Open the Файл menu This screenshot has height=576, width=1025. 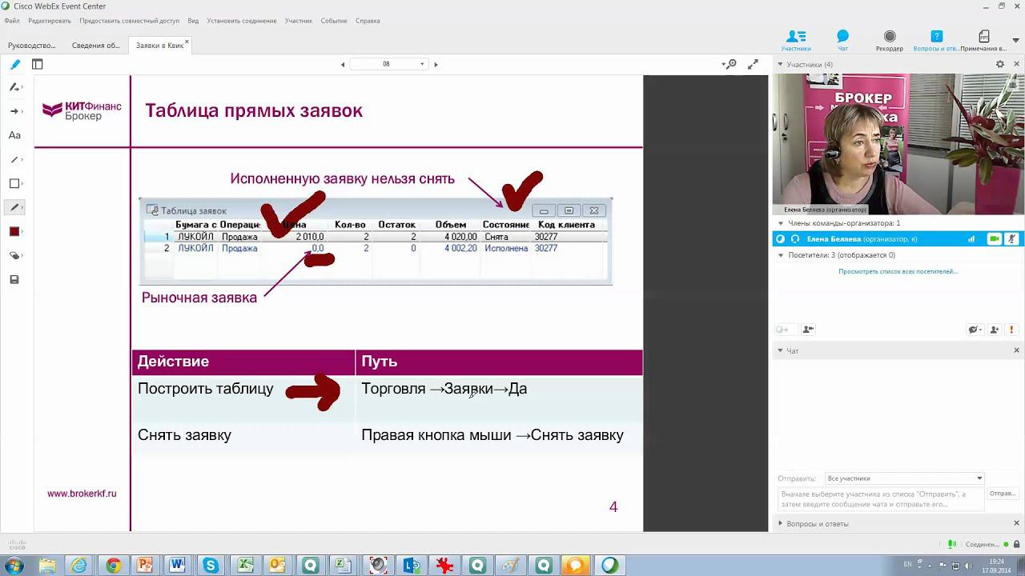coord(12,21)
